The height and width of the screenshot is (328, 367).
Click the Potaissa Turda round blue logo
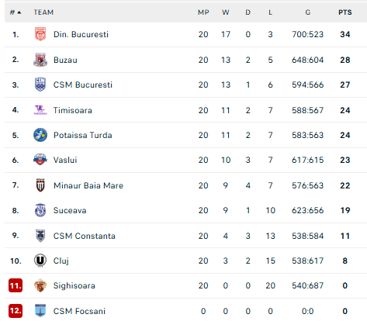click(40, 135)
